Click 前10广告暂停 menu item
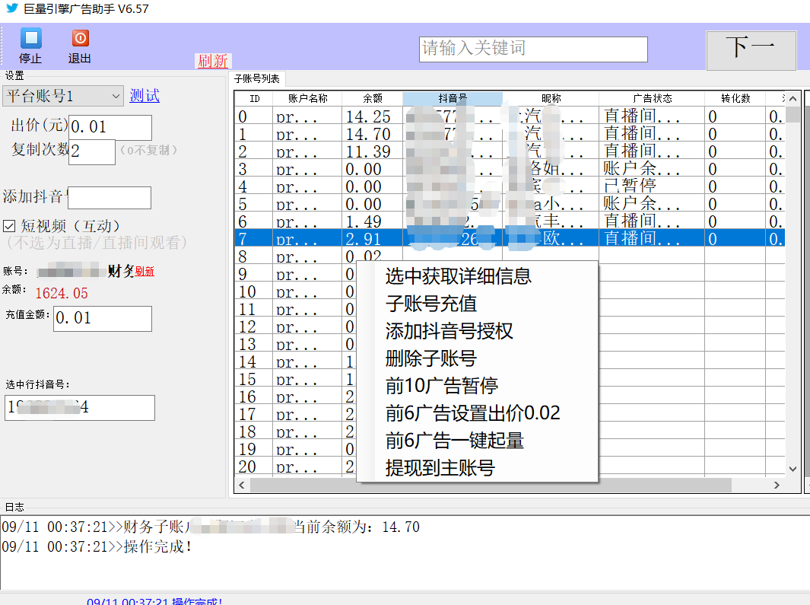Image resolution: width=810 pixels, height=605 pixels. [x=442, y=386]
